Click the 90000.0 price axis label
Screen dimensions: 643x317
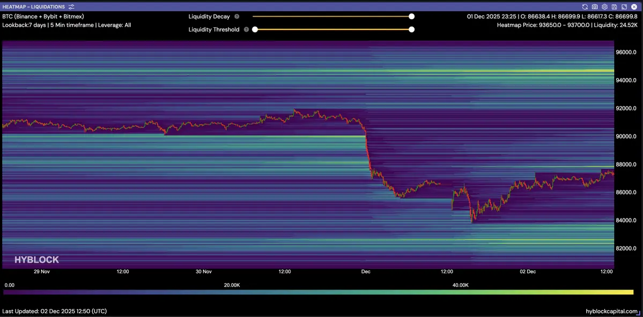coord(626,137)
